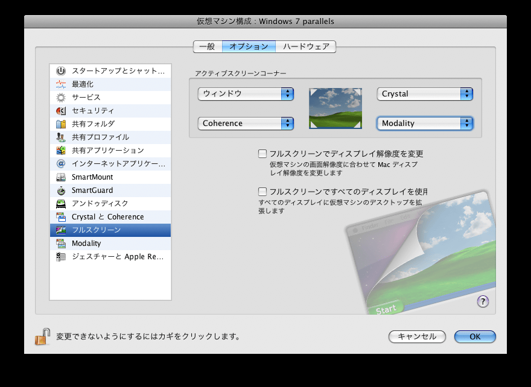531x387 pixels.
Task: Confirm with the OK button
Action: 475,336
